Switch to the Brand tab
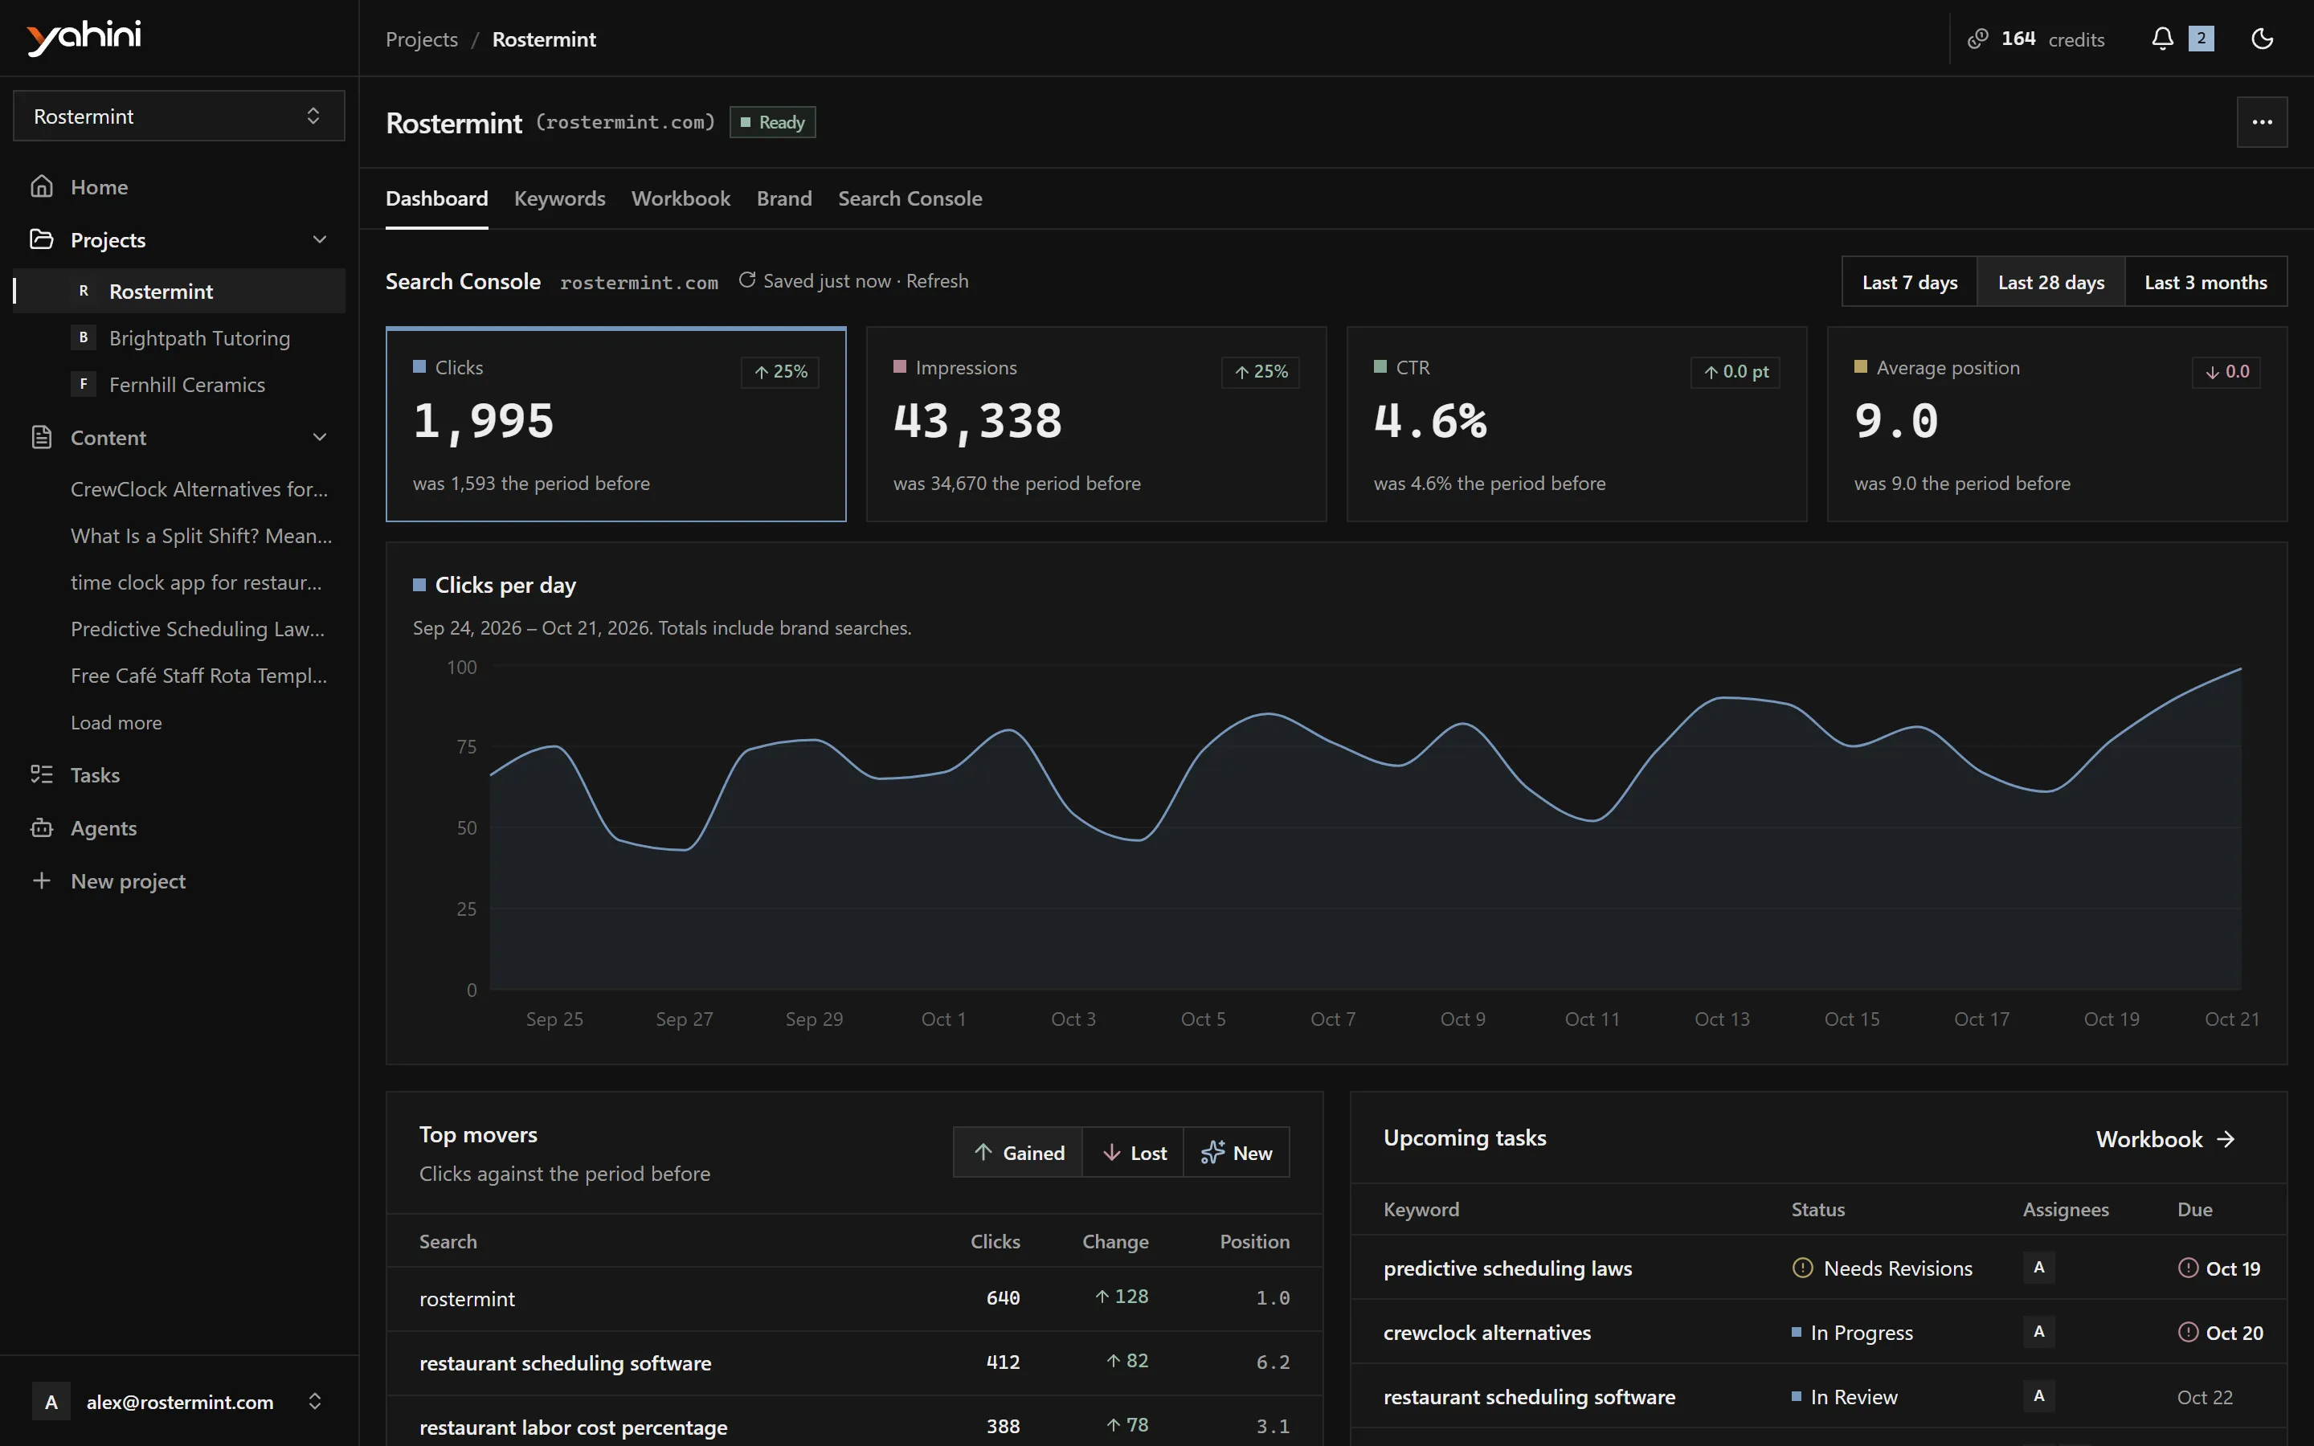This screenshot has width=2314, height=1446. pos(784,199)
